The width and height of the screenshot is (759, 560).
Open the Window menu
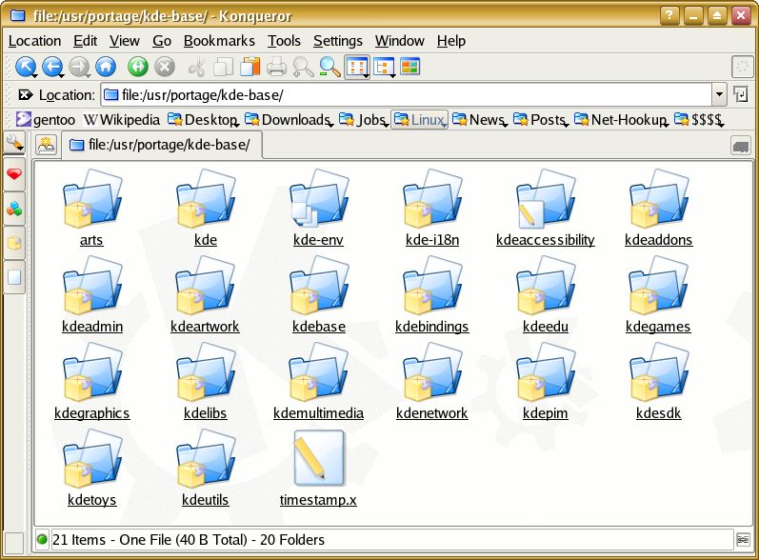400,41
